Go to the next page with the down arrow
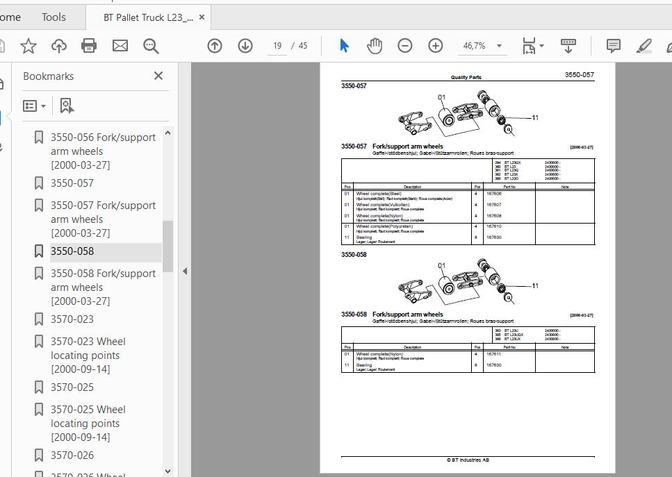Image resolution: width=672 pixels, height=477 pixels. [245, 46]
